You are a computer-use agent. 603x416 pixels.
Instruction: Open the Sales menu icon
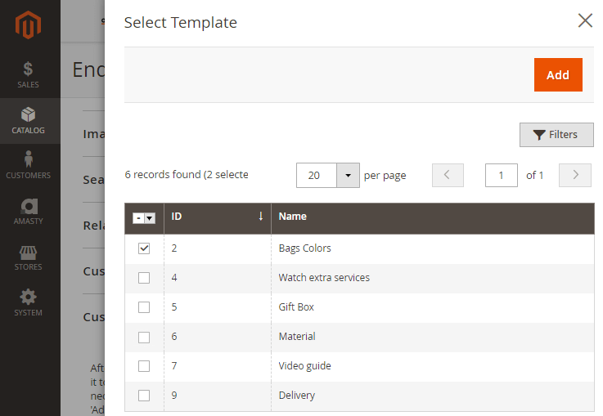(29, 74)
